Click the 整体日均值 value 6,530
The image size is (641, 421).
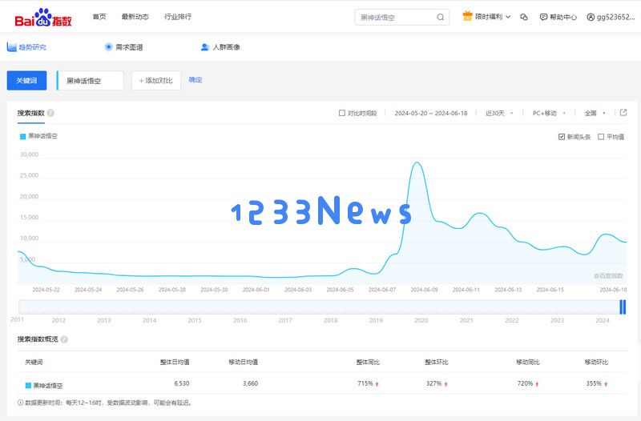(x=182, y=383)
